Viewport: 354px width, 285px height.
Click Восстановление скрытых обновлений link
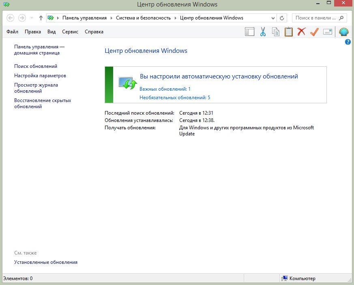(43, 103)
